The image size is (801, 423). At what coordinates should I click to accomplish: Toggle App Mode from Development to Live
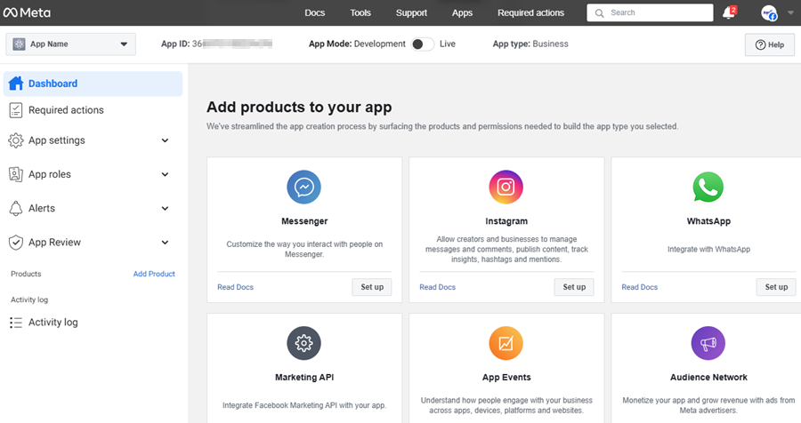click(x=423, y=44)
